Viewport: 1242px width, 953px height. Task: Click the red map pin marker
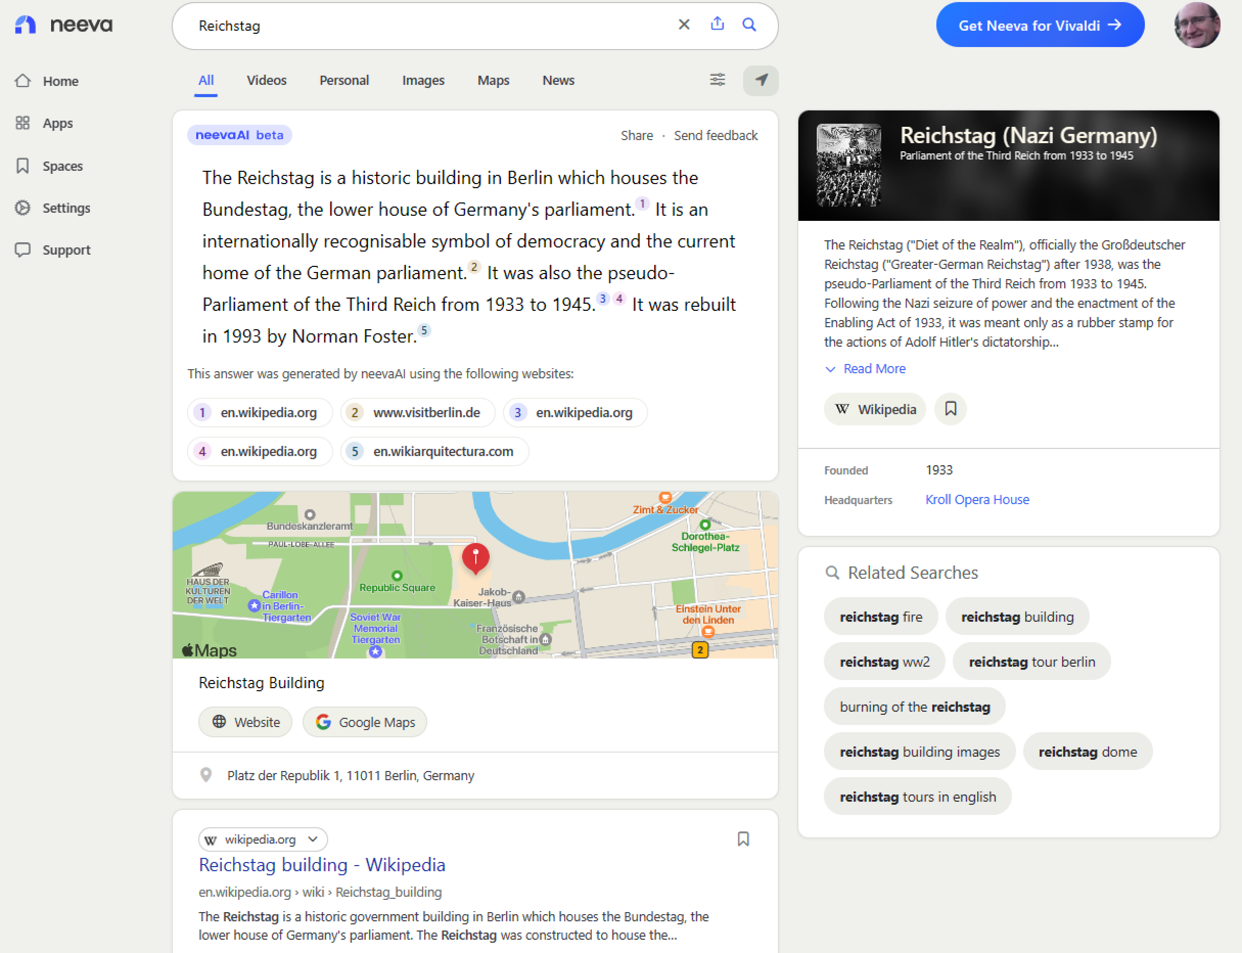pos(475,556)
